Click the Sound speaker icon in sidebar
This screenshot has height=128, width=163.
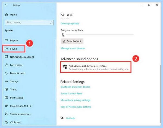[x=6, y=48]
